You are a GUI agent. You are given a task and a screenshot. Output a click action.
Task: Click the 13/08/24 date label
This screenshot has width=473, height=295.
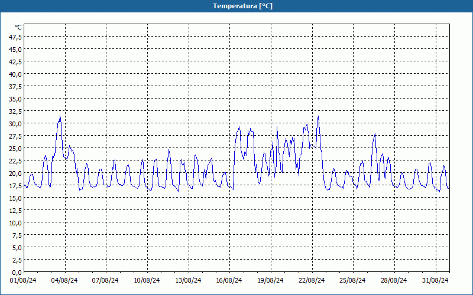(x=188, y=281)
